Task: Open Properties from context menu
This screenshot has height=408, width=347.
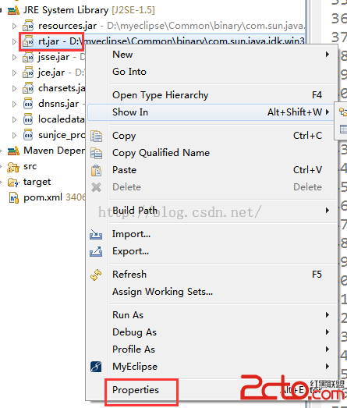Action: [x=211, y=390]
